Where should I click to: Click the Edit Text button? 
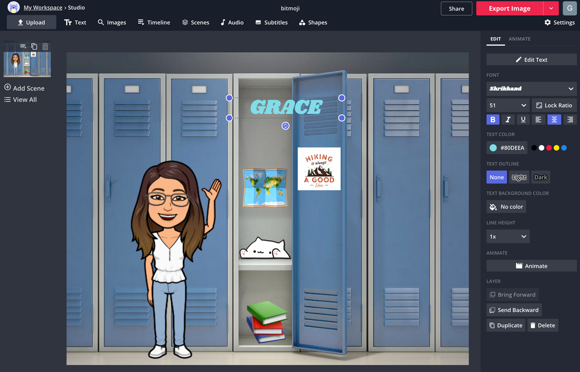point(531,59)
